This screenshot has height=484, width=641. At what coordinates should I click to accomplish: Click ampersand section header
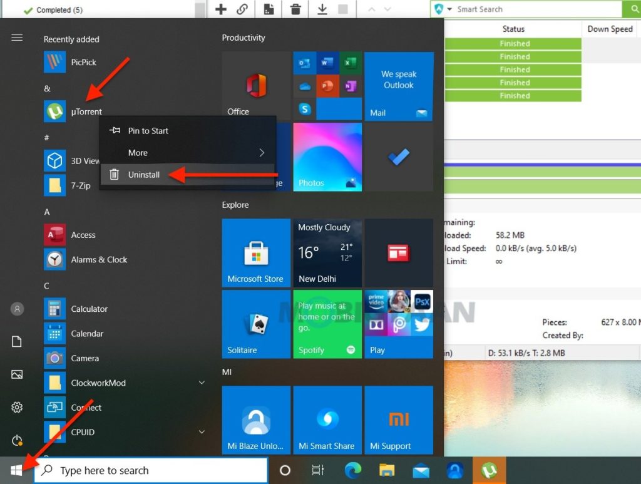(48, 88)
